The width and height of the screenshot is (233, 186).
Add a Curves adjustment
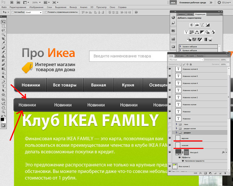pos(202,25)
